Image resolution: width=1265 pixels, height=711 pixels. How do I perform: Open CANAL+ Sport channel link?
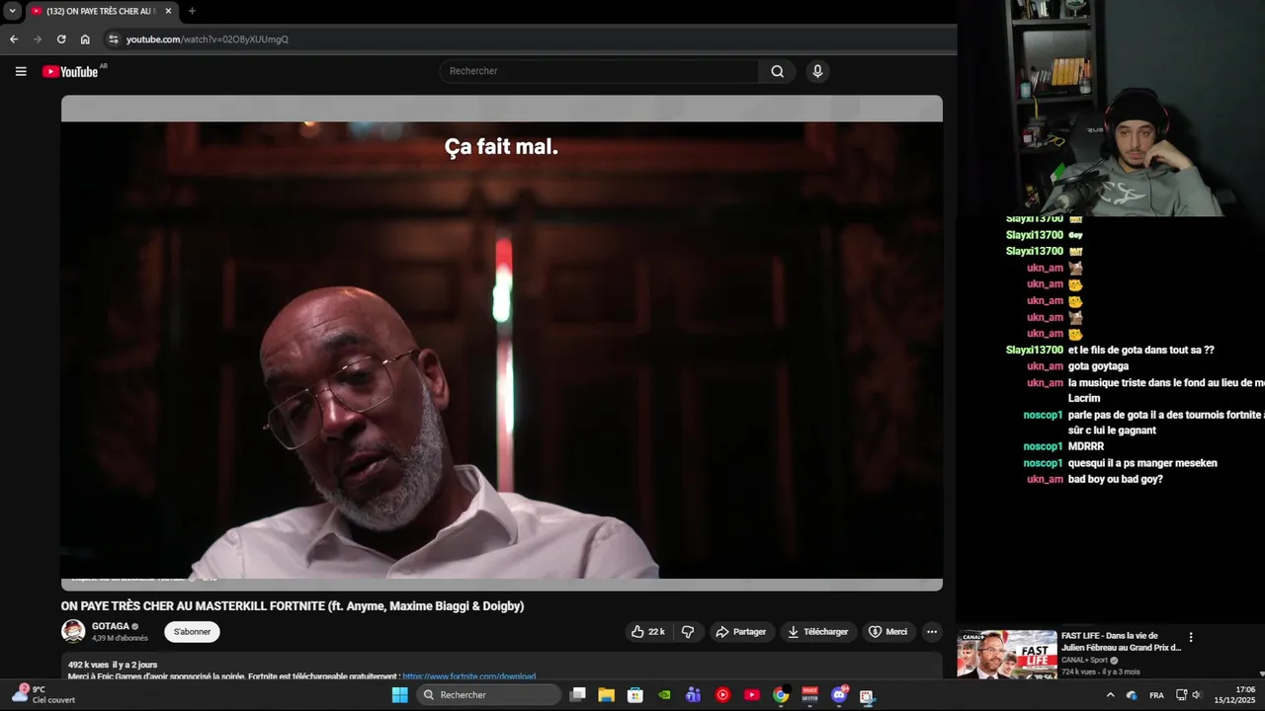1084,660
